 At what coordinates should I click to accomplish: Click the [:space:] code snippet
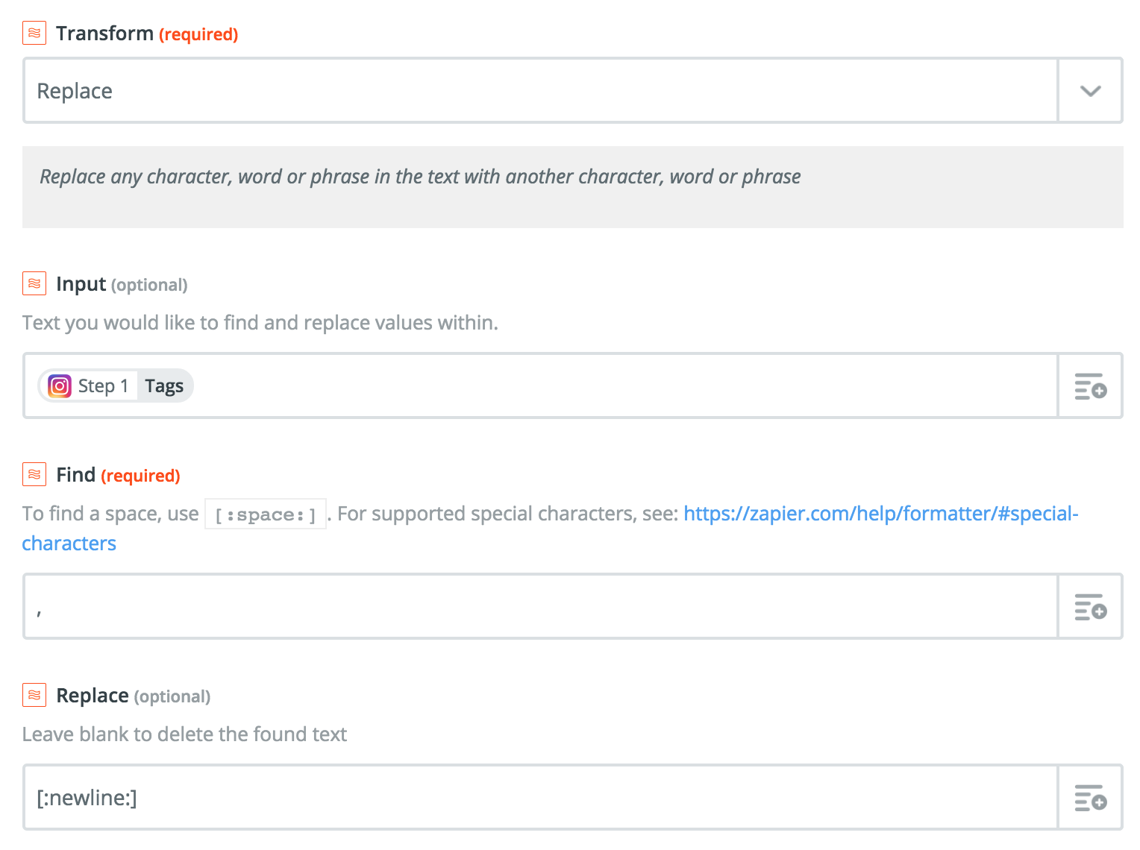pyautogui.click(x=266, y=514)
